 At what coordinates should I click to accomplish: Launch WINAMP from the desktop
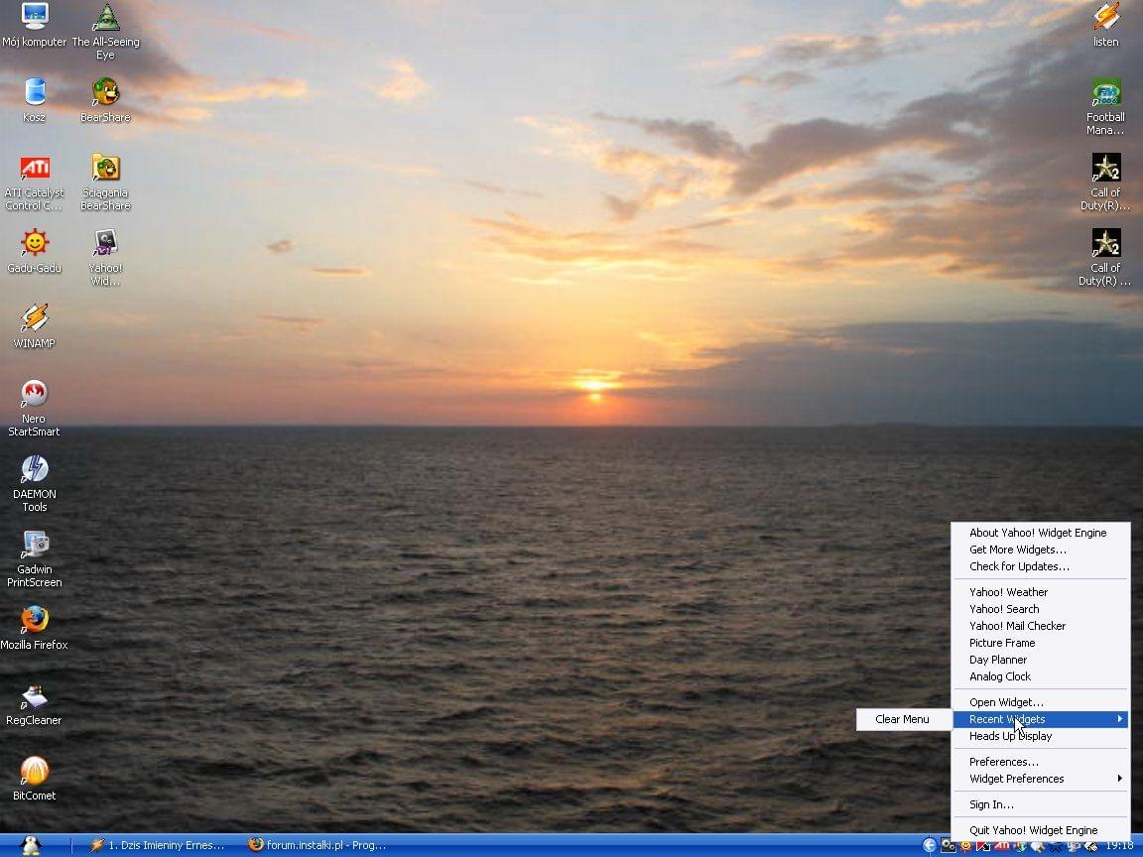(35, 319)
